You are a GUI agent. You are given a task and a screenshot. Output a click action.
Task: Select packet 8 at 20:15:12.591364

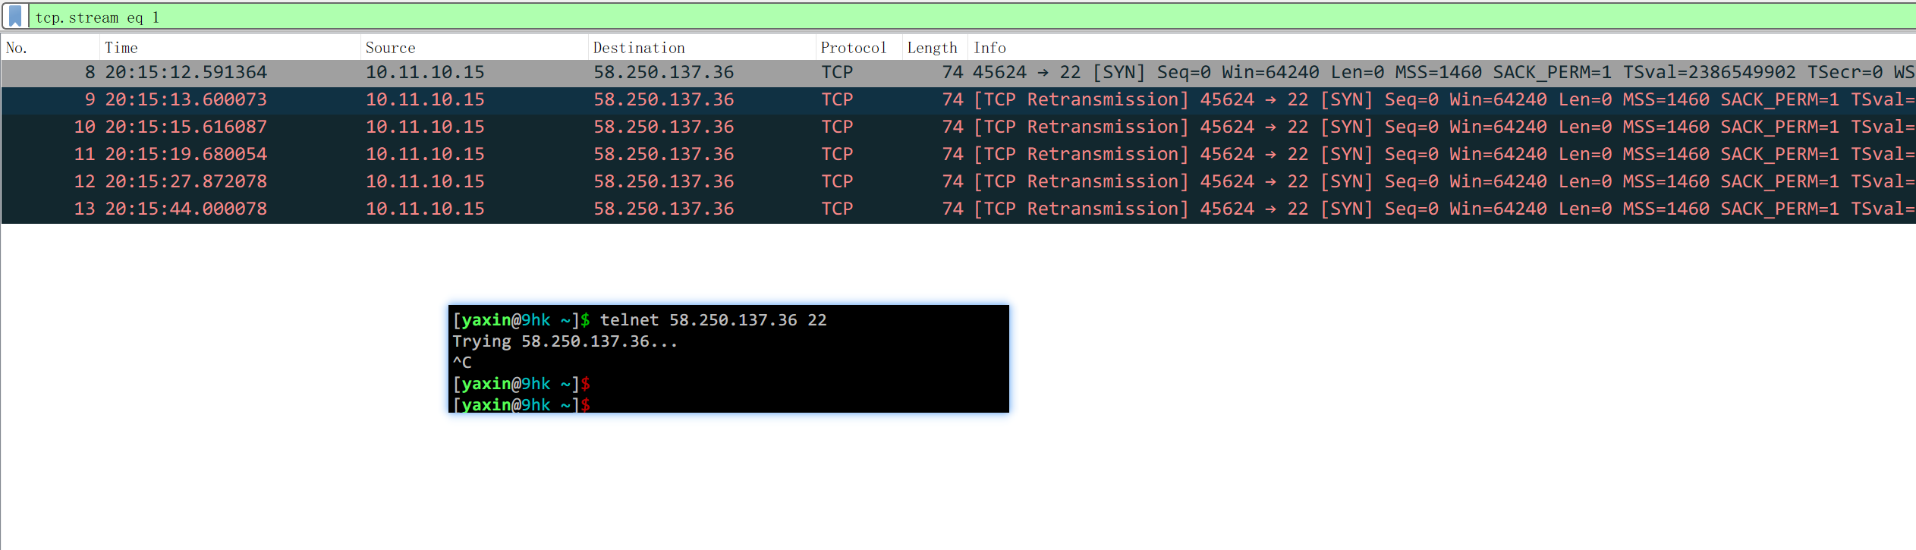[958, 73]
